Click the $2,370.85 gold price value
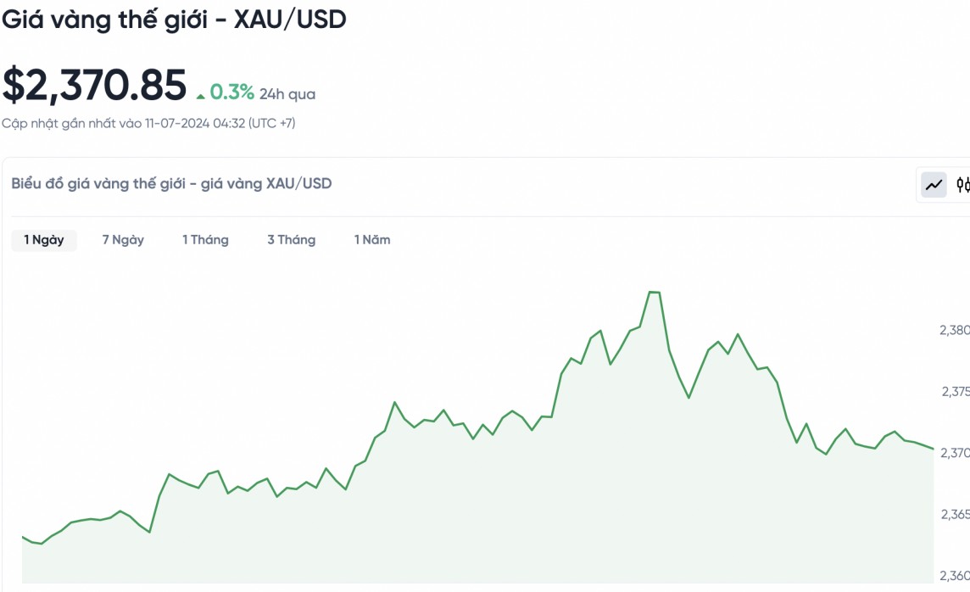The width and height of the screenshot is (970, 592). click(94, 86)
